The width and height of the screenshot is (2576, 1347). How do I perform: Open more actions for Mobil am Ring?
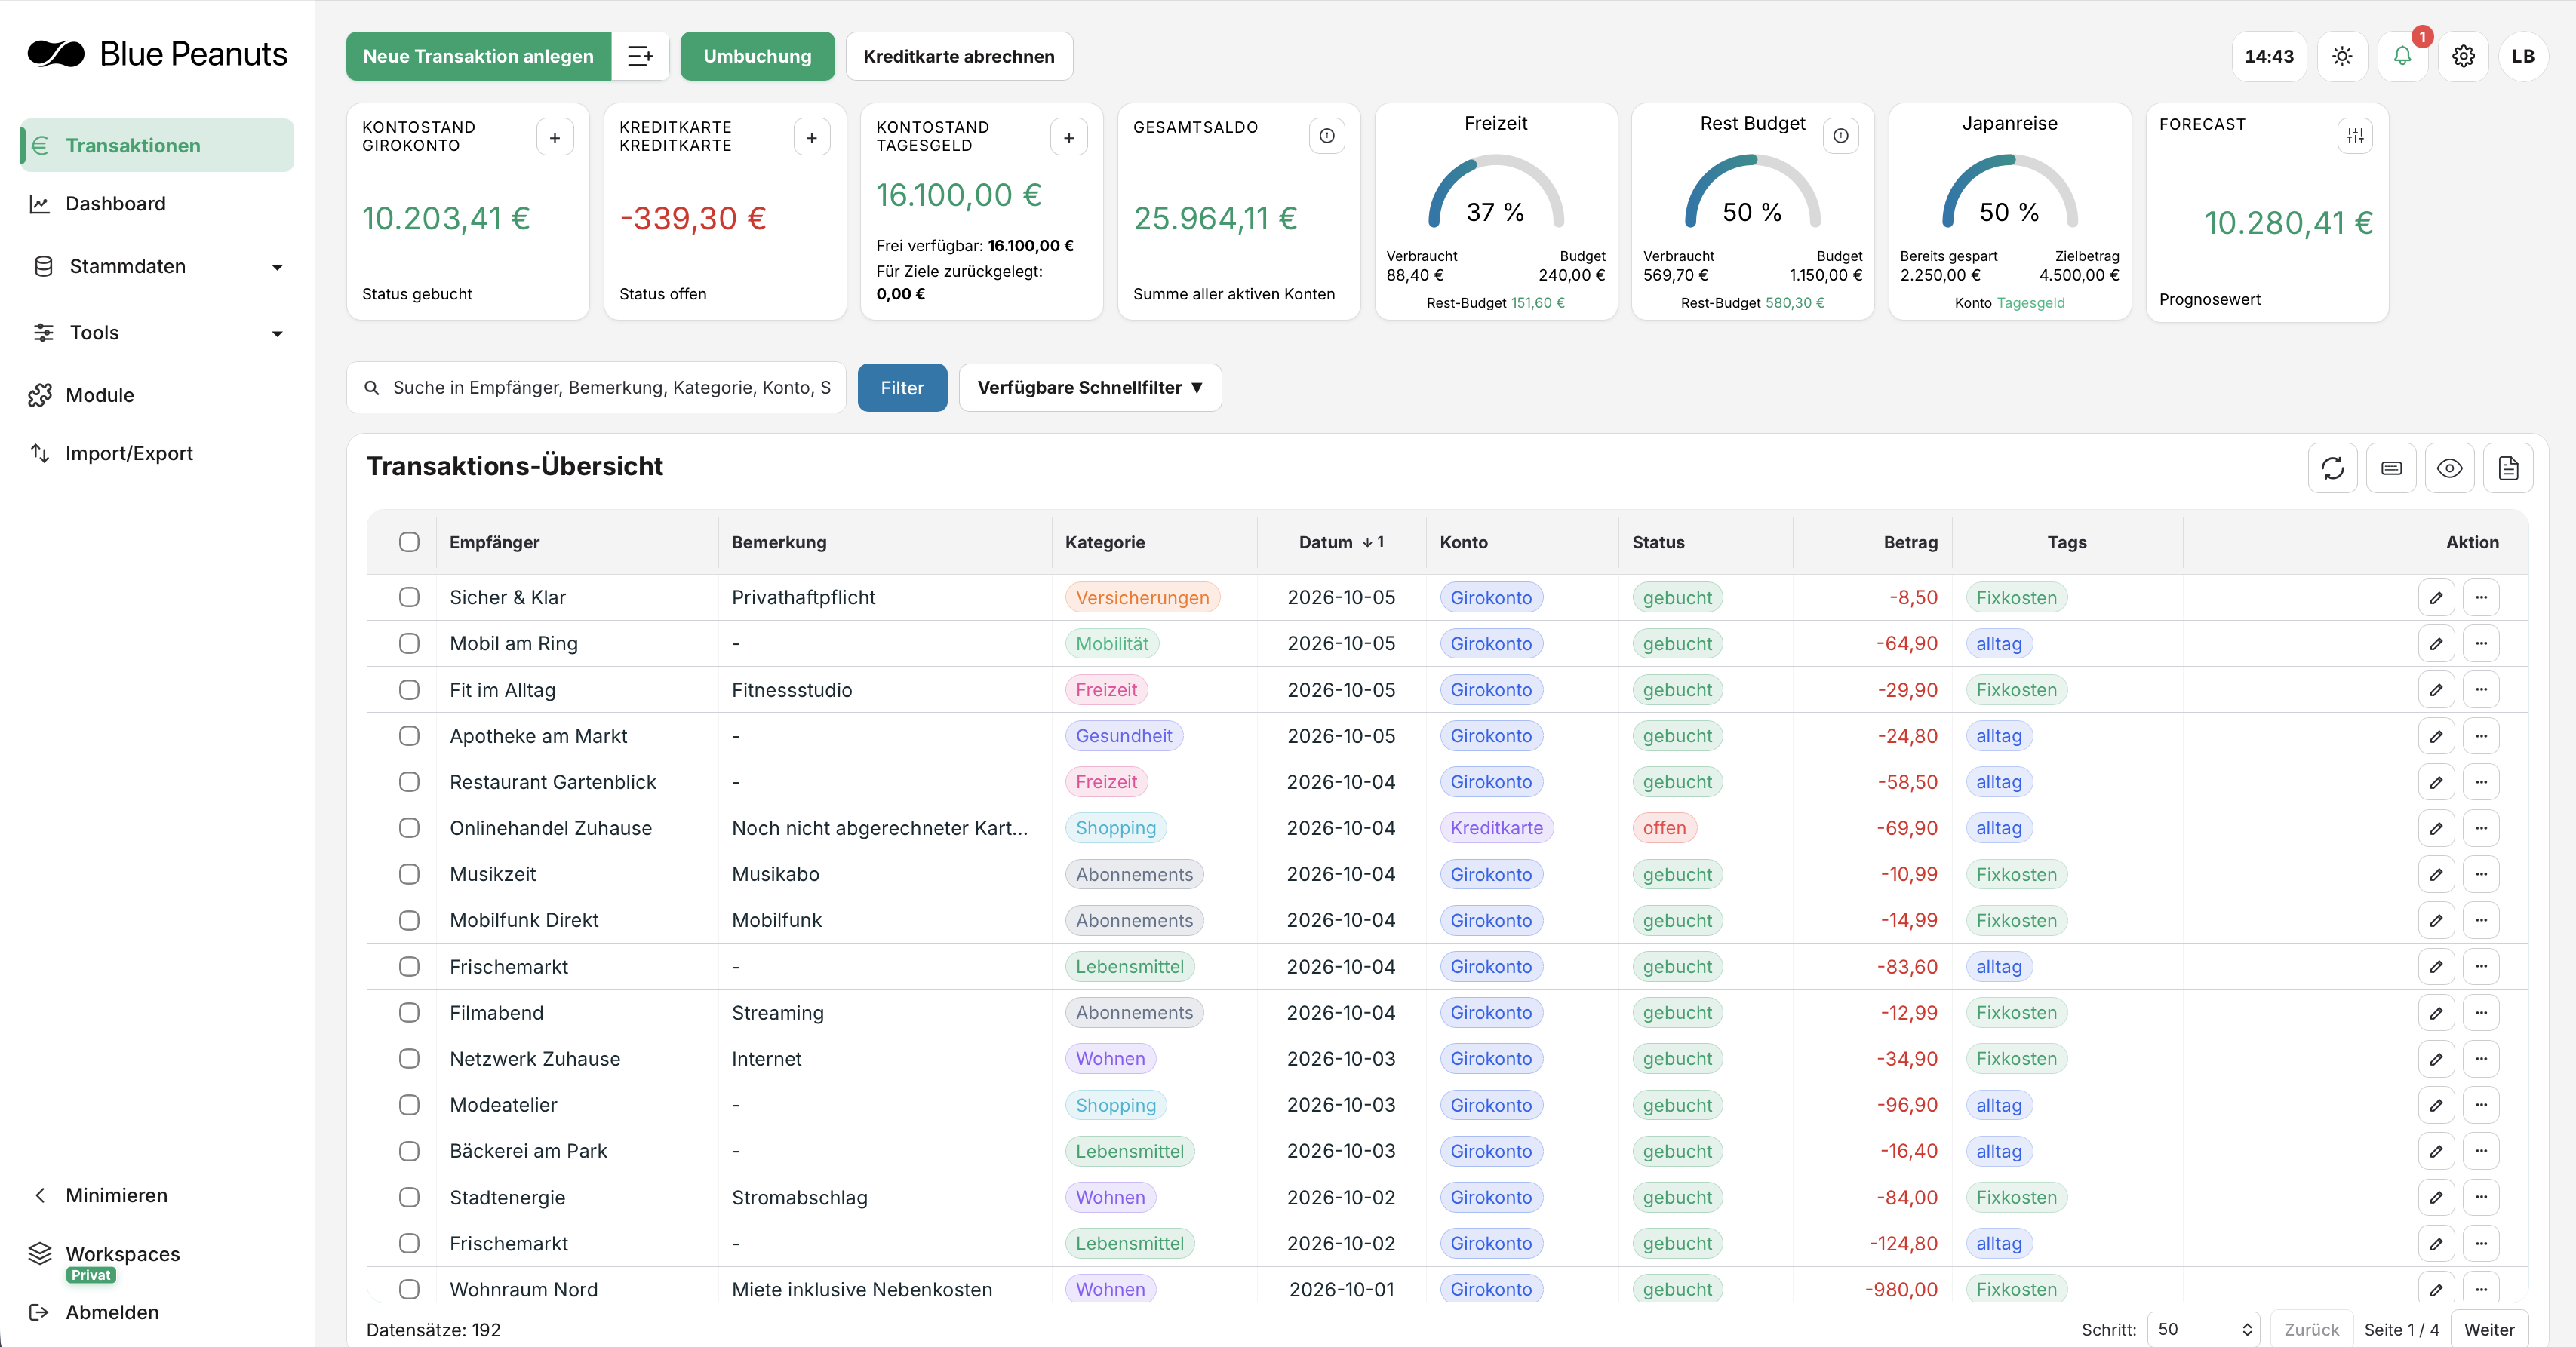[x=2481, y=643]
